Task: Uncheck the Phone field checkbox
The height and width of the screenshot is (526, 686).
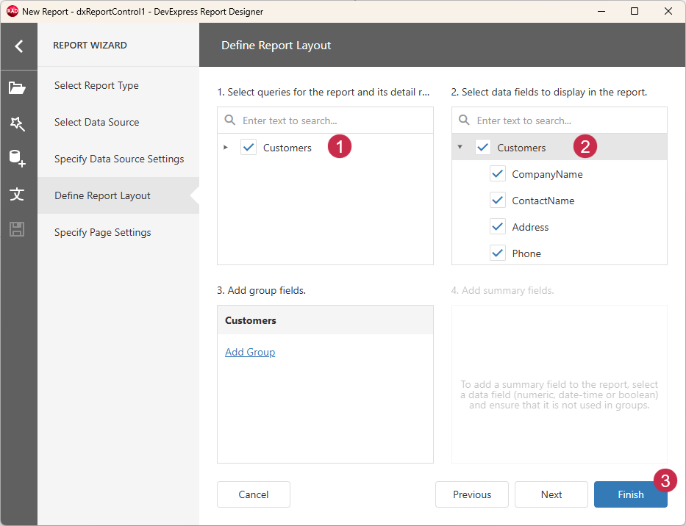Action: point(498,253)
